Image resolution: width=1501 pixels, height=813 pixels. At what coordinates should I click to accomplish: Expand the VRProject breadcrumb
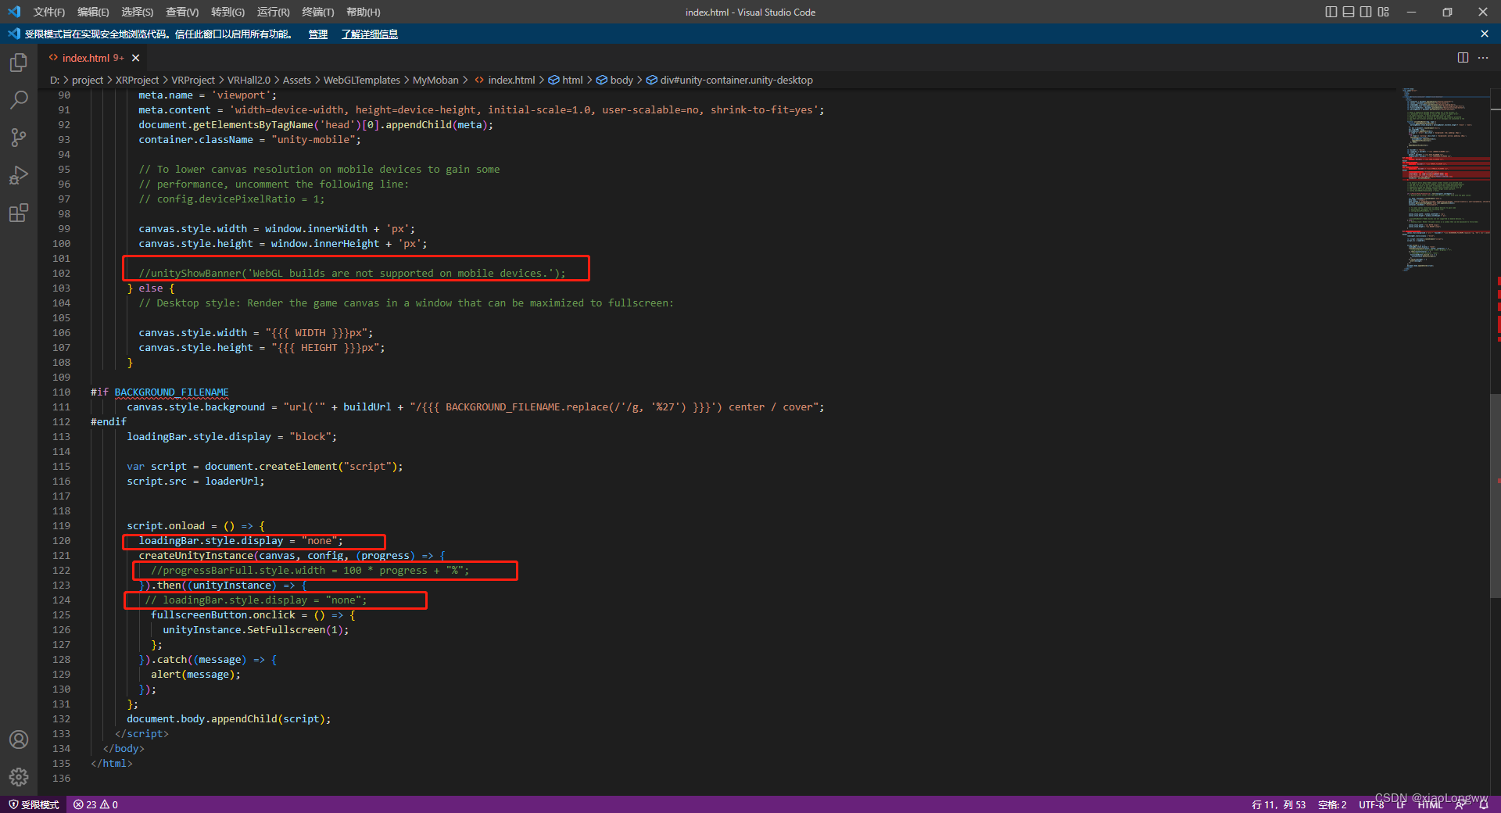193,80
